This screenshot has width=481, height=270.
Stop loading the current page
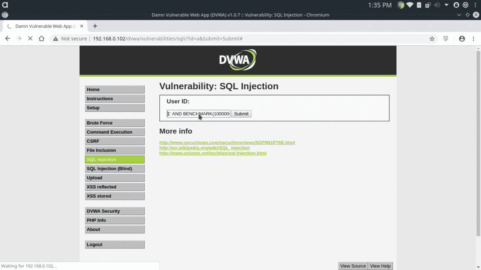[30, 39]
